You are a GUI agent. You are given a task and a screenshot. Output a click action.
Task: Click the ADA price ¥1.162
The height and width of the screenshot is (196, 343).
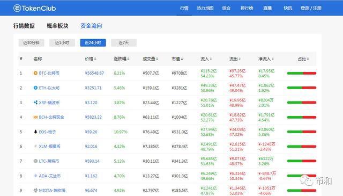click(x=91, y=176)
